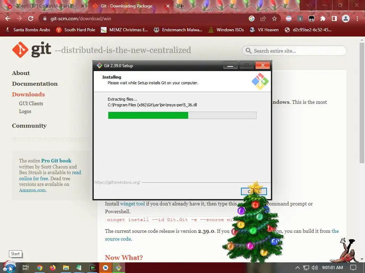Image resolution: width=365 pixels, height=273 pixels.
Task: Open Logos under Downloads
Action: coord(25,111)
